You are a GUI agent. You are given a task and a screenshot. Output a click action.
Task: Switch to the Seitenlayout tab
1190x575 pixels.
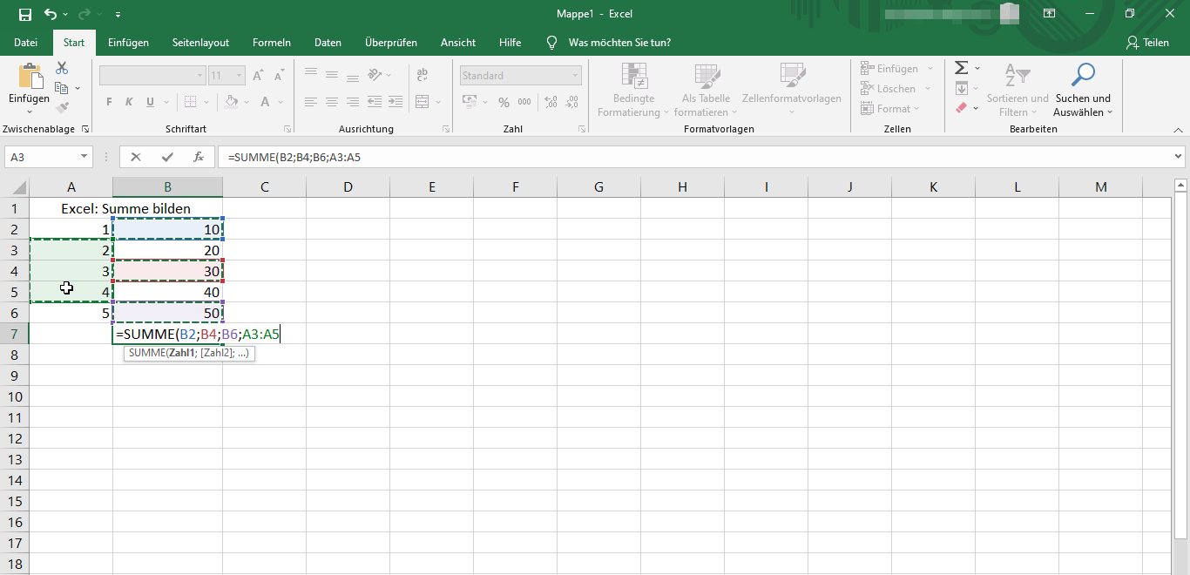(200, 43)
